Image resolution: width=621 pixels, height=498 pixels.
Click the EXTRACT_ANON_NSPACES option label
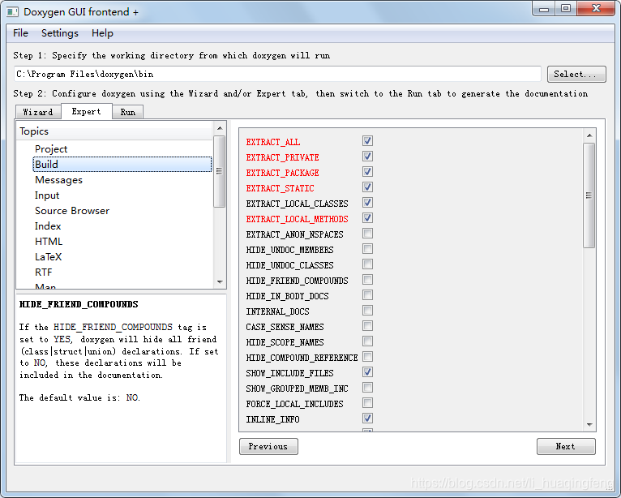tap(294, 234)
